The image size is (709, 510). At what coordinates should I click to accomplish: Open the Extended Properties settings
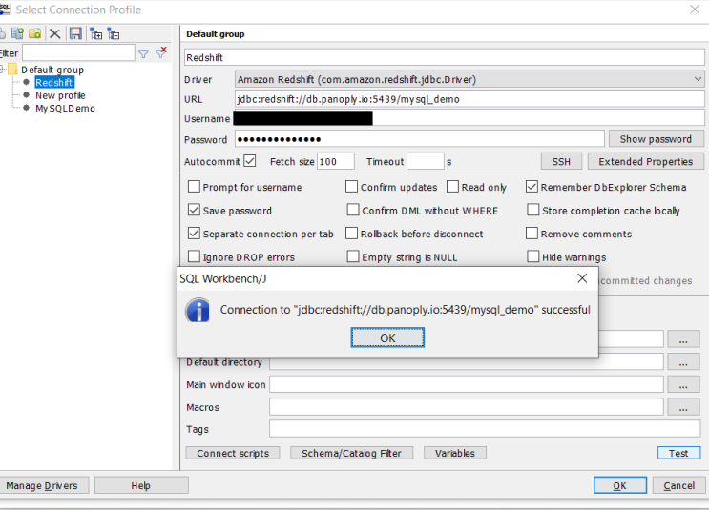[x=645, y=161]
